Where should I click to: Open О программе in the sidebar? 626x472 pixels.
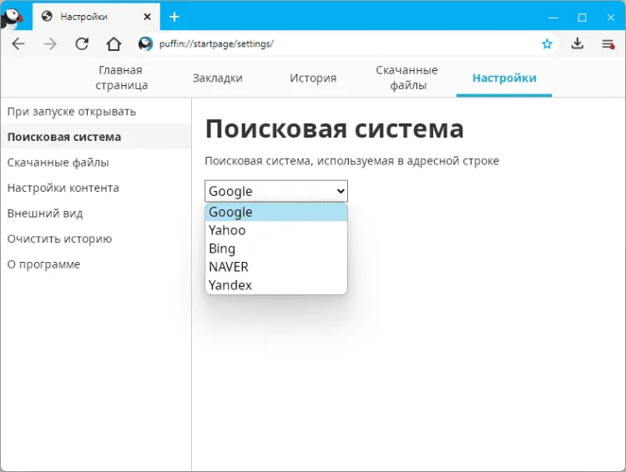(x=96, y=264)
